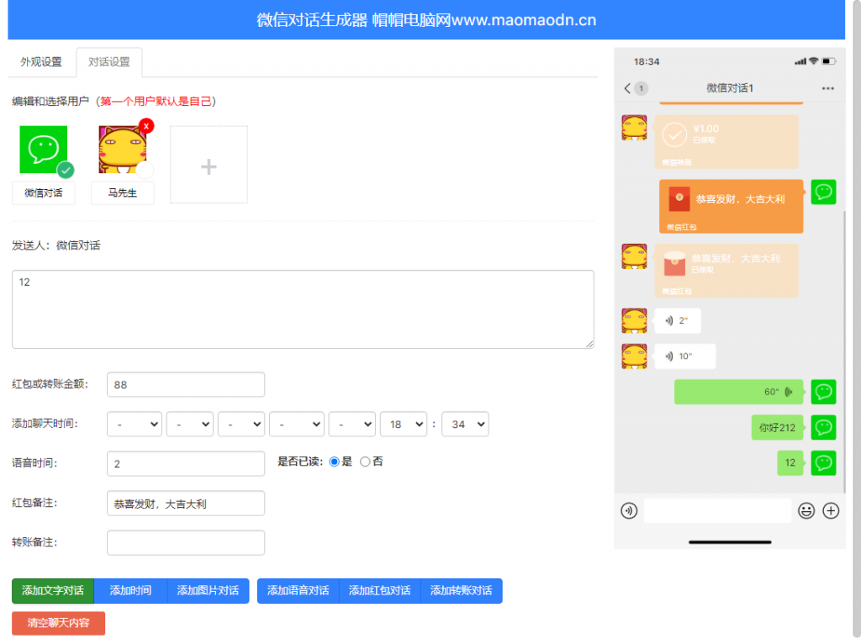This screenshot has width=861, height=644.
Task: Tap the voice input icon in chat bar
Action: [x=629, y=510]
